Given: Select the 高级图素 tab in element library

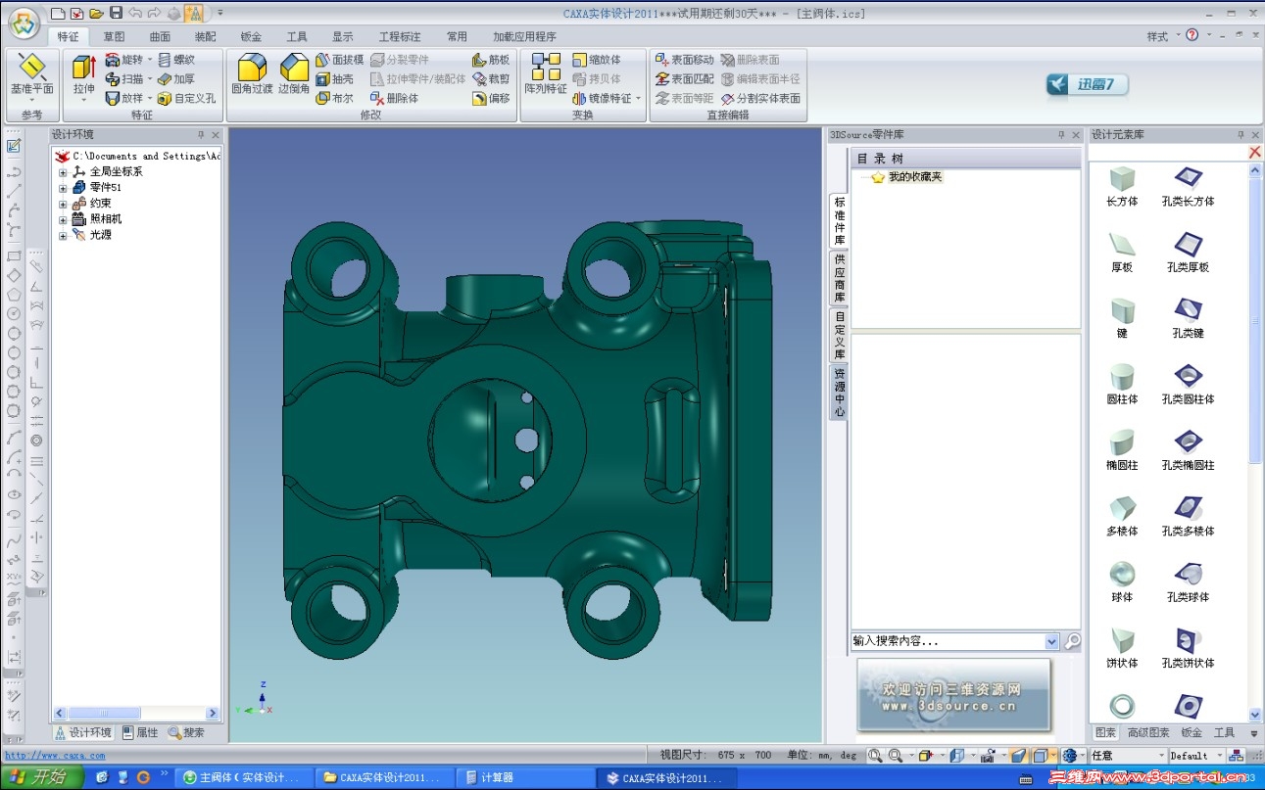Looking at the screenshot, I should pos(1148,732).
